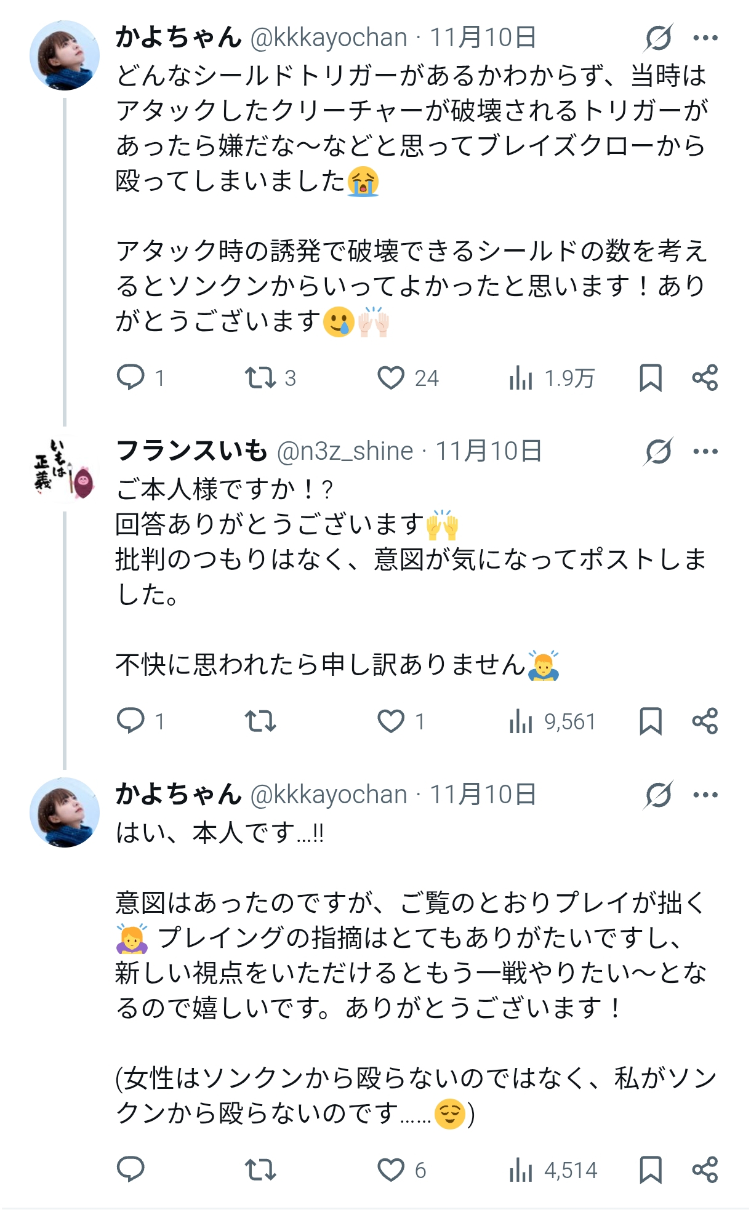751x1215 pixels.
Task: Share the last かよちゃん post
Action: pyautogui.click(x=705, y=1169)
